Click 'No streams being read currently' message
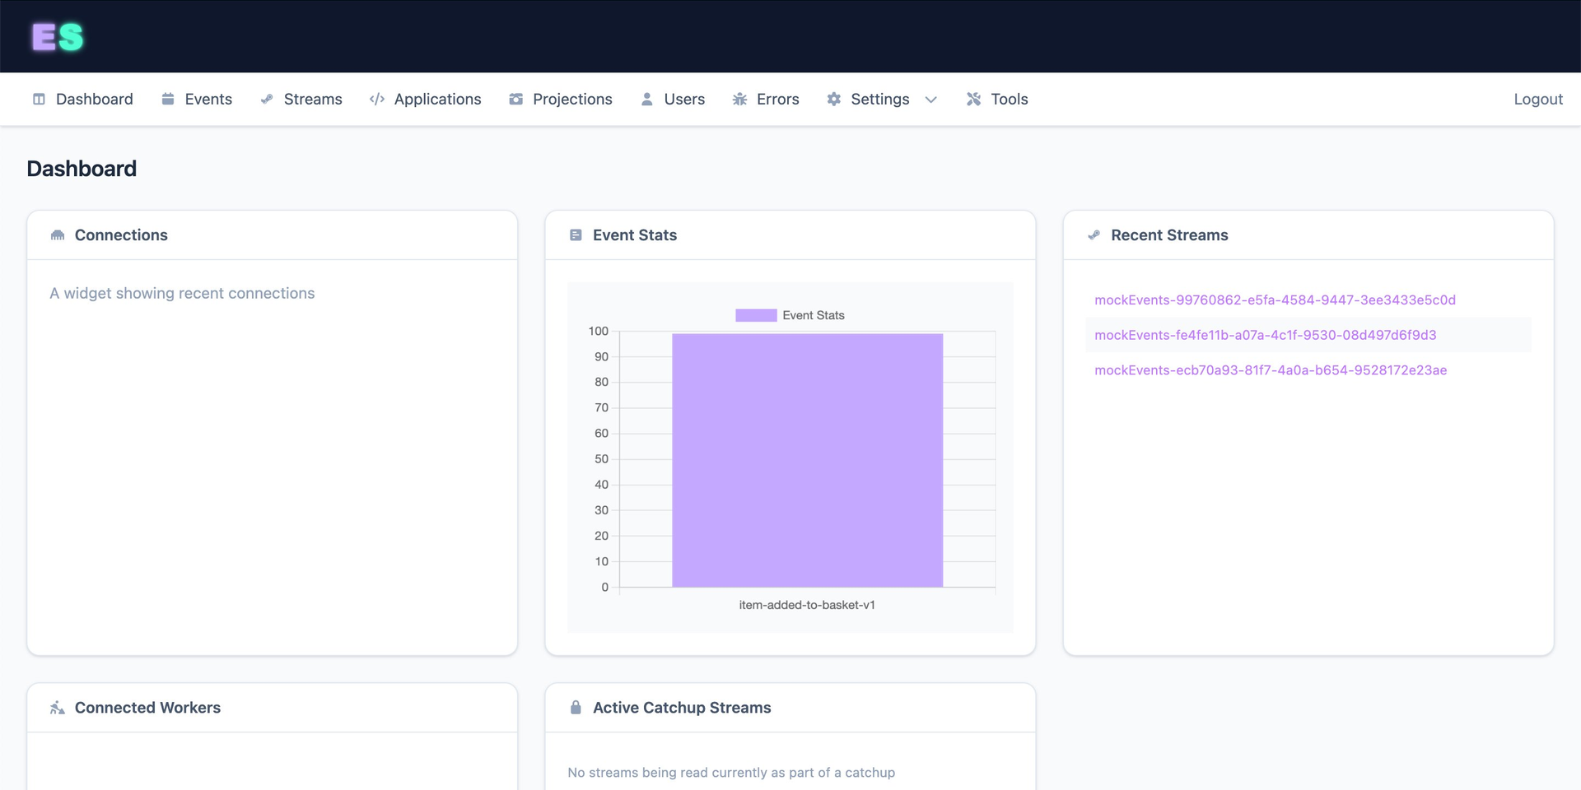This screenshot has width=1581, height=790. click(x=731, y=773)
